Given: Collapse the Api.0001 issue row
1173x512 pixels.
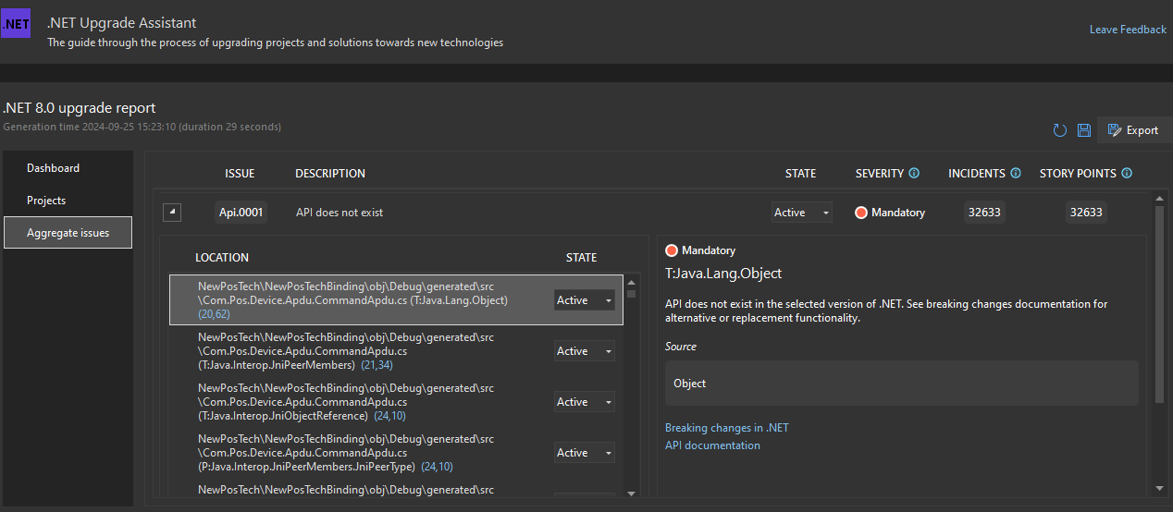Looking at the screenshot, I should tap(172, 213).
